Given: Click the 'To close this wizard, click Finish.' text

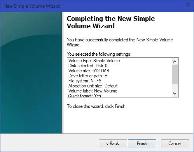Looking at the screenshot, I should point(97,106).
